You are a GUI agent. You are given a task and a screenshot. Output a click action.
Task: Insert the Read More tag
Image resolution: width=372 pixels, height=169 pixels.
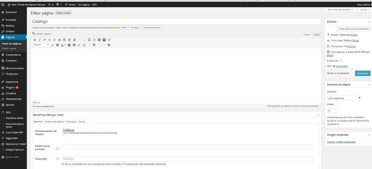[x=89, y=40]
